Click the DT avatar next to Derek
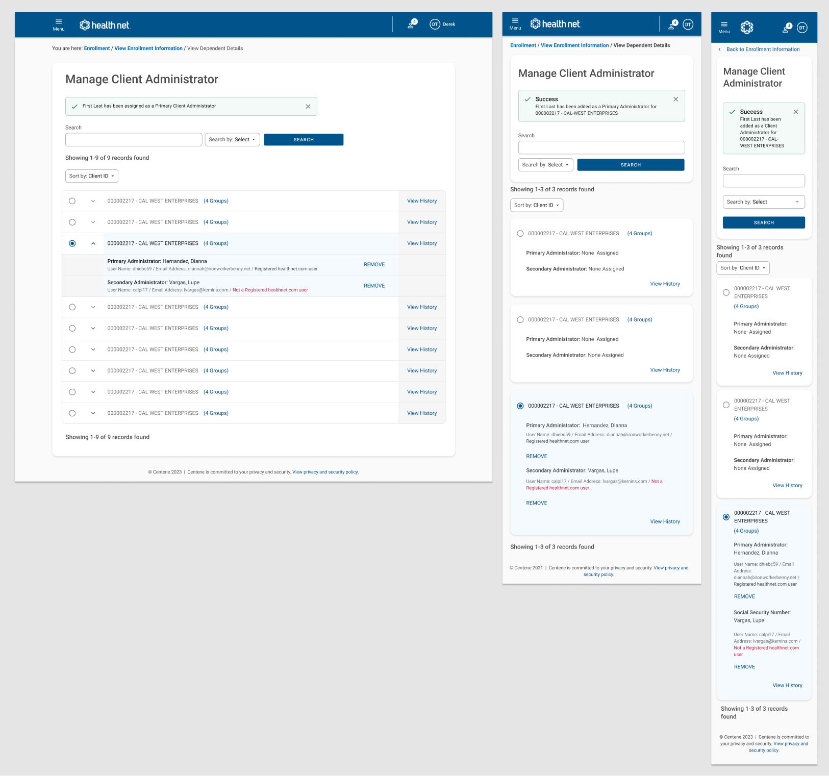829x776 pixels. click(x=435, y=24)
